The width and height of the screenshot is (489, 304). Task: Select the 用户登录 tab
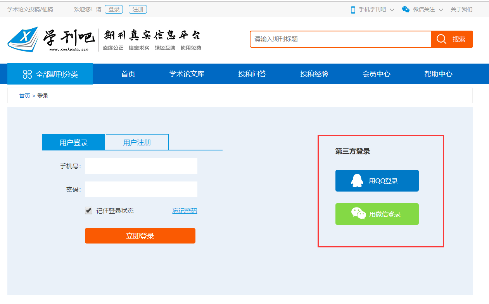click(74, 142)
